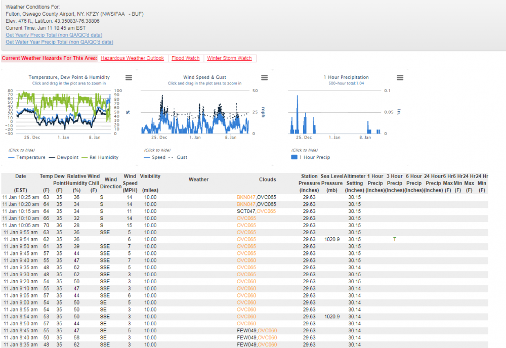Click OVC060 in the 9:40 am row
506x348 pixels.
coord(246,260)
